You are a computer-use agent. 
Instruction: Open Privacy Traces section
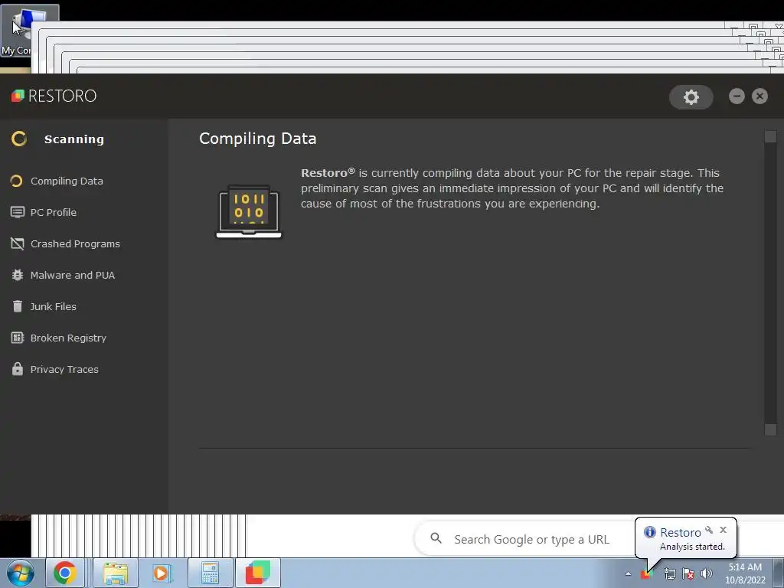point(64,370)
